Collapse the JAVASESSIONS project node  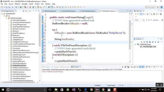pos(2,14)
